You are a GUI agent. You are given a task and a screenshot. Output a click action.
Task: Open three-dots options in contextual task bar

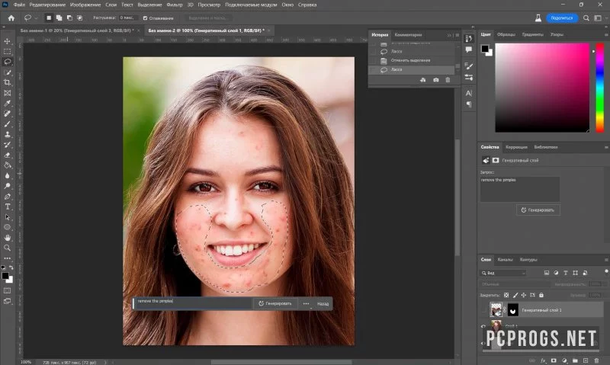[x=306, y=303]
